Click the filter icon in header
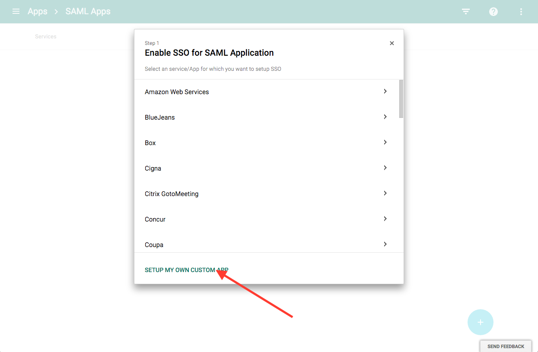The image size is (538, 352). (x=466, y=12)
